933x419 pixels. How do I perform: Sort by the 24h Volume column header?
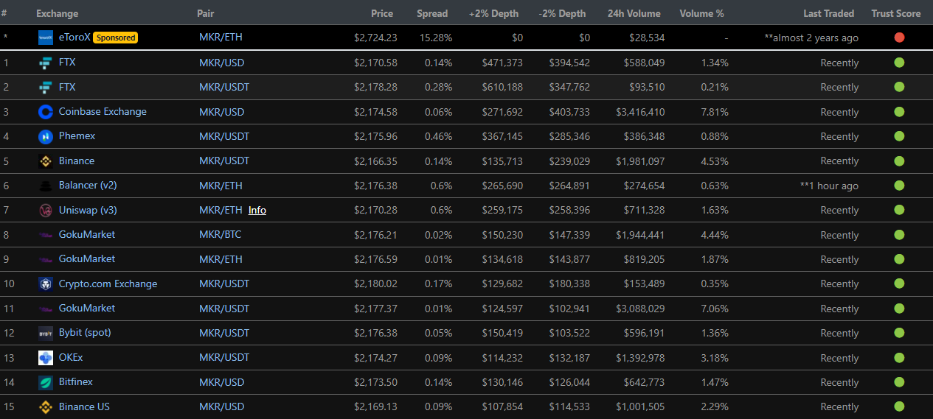pos(634,13)
